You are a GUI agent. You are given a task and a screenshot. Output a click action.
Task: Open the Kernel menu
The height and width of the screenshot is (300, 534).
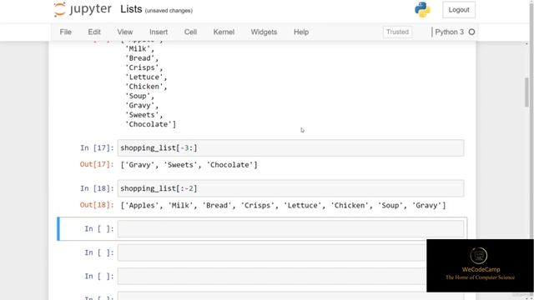pyautogui.click(x=224, y=32)
